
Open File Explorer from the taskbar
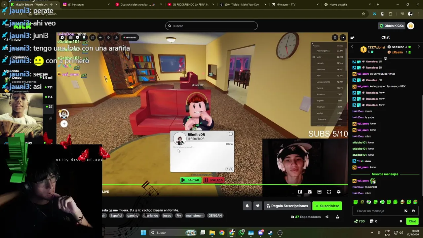(x=212, y=233)
